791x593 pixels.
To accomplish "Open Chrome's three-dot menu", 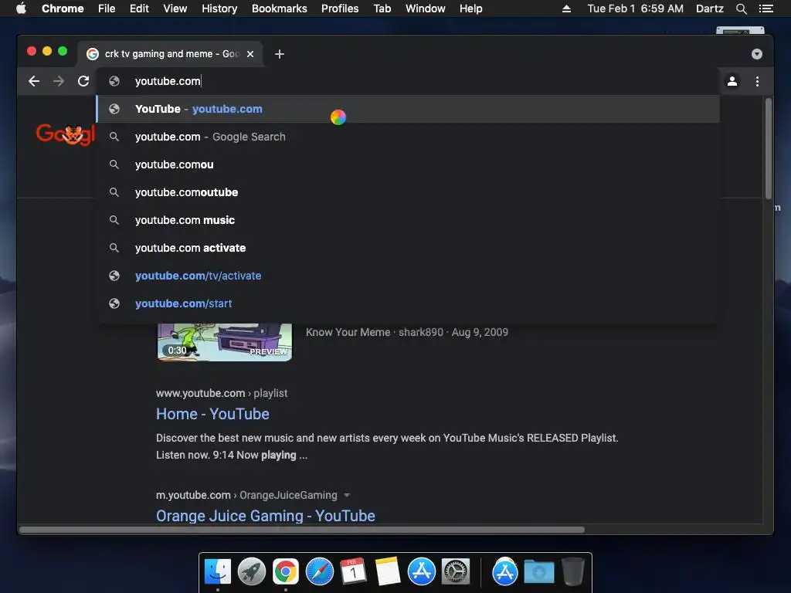I will (757, 81).
